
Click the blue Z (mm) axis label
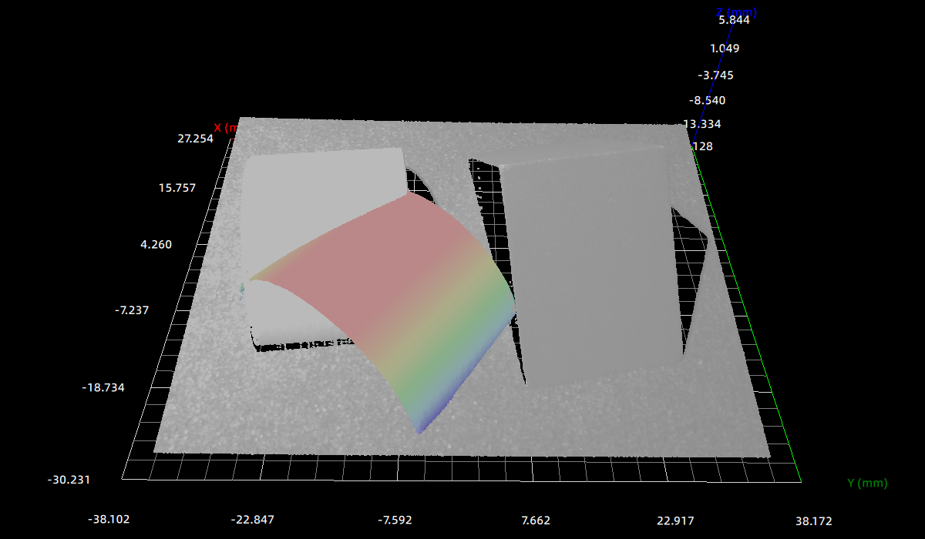click(x=736, y=12)
